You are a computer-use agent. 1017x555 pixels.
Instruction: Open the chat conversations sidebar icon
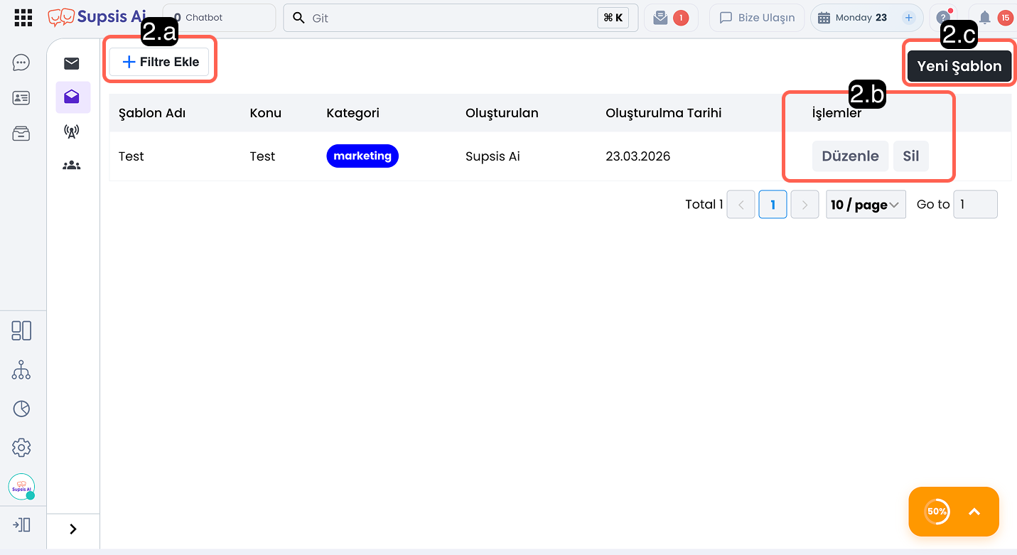pyautogui.click(x=21, y=63)
